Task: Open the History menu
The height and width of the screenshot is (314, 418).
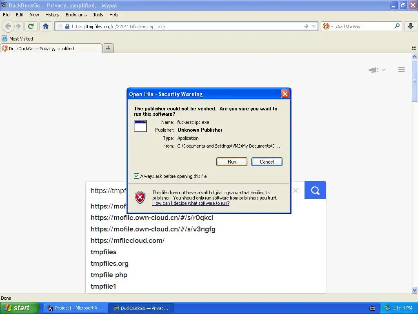Action: coord(52,15)
